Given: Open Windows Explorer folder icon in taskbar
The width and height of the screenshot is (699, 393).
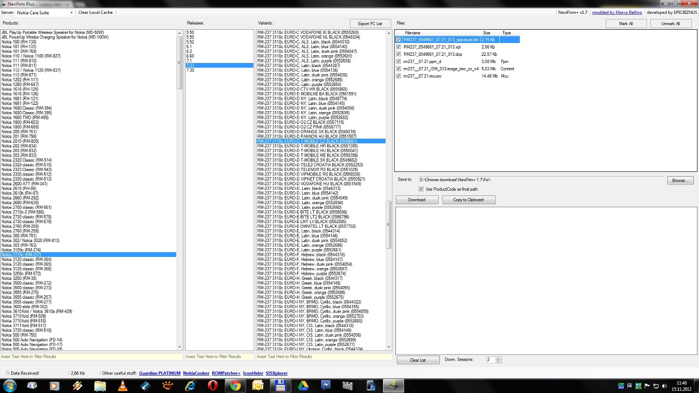Looking at the screenshot, I should (100, 386).
